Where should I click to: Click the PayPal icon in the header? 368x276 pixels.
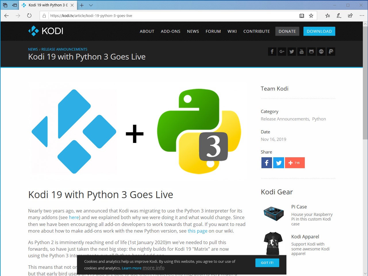coord(331,51)
